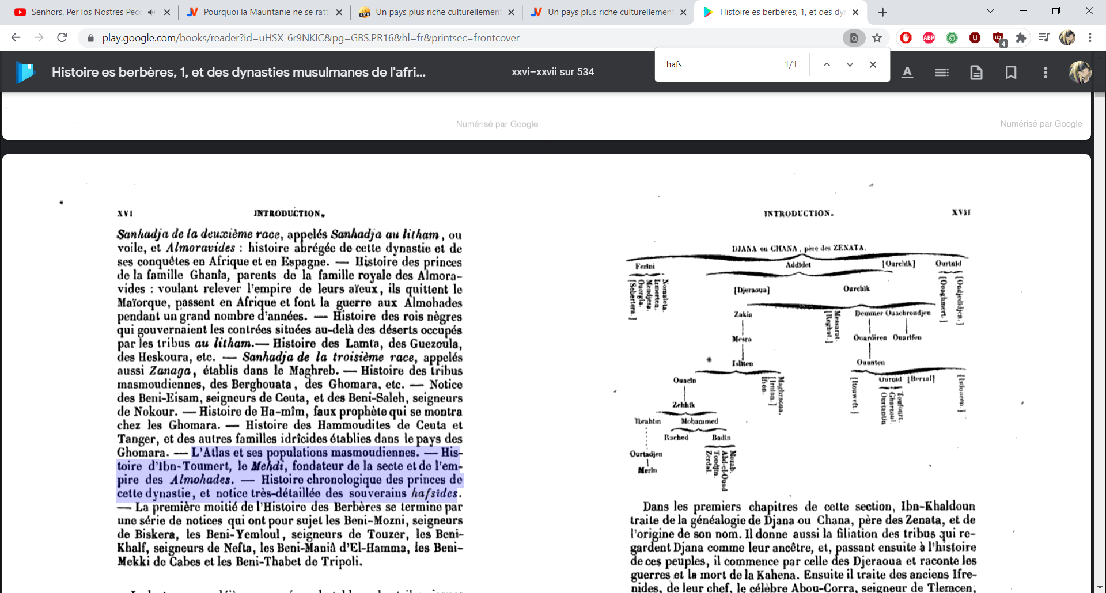1106x593 pixels.
Task: Open text display options icon
Action: (907, 73)
